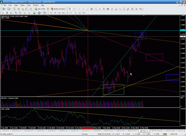The image size is (186, 136).
Task: Select the Equidistant Channel tool
Action: pos(112,9)
